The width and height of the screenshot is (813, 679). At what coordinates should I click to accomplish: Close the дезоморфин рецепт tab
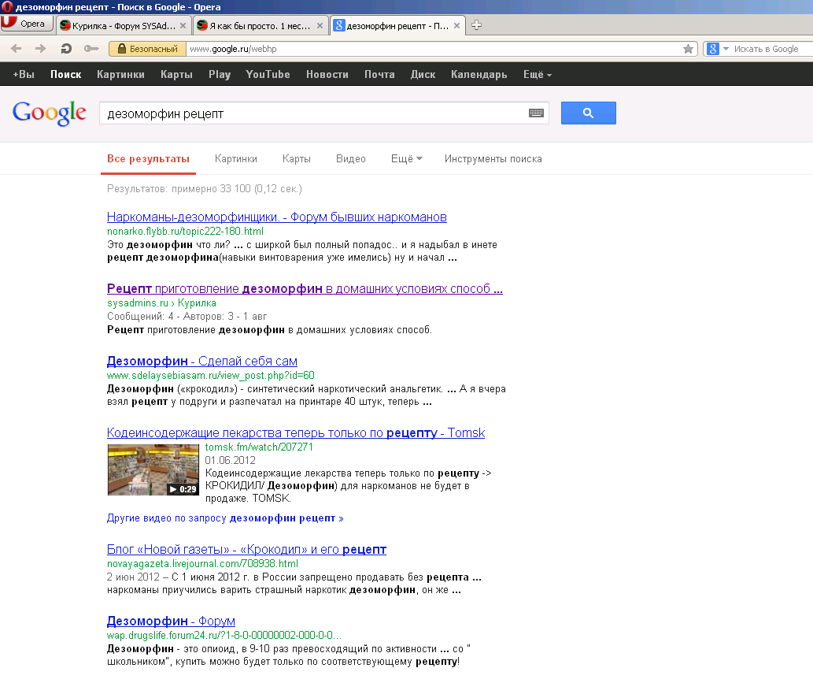click(x=456, y=25)
